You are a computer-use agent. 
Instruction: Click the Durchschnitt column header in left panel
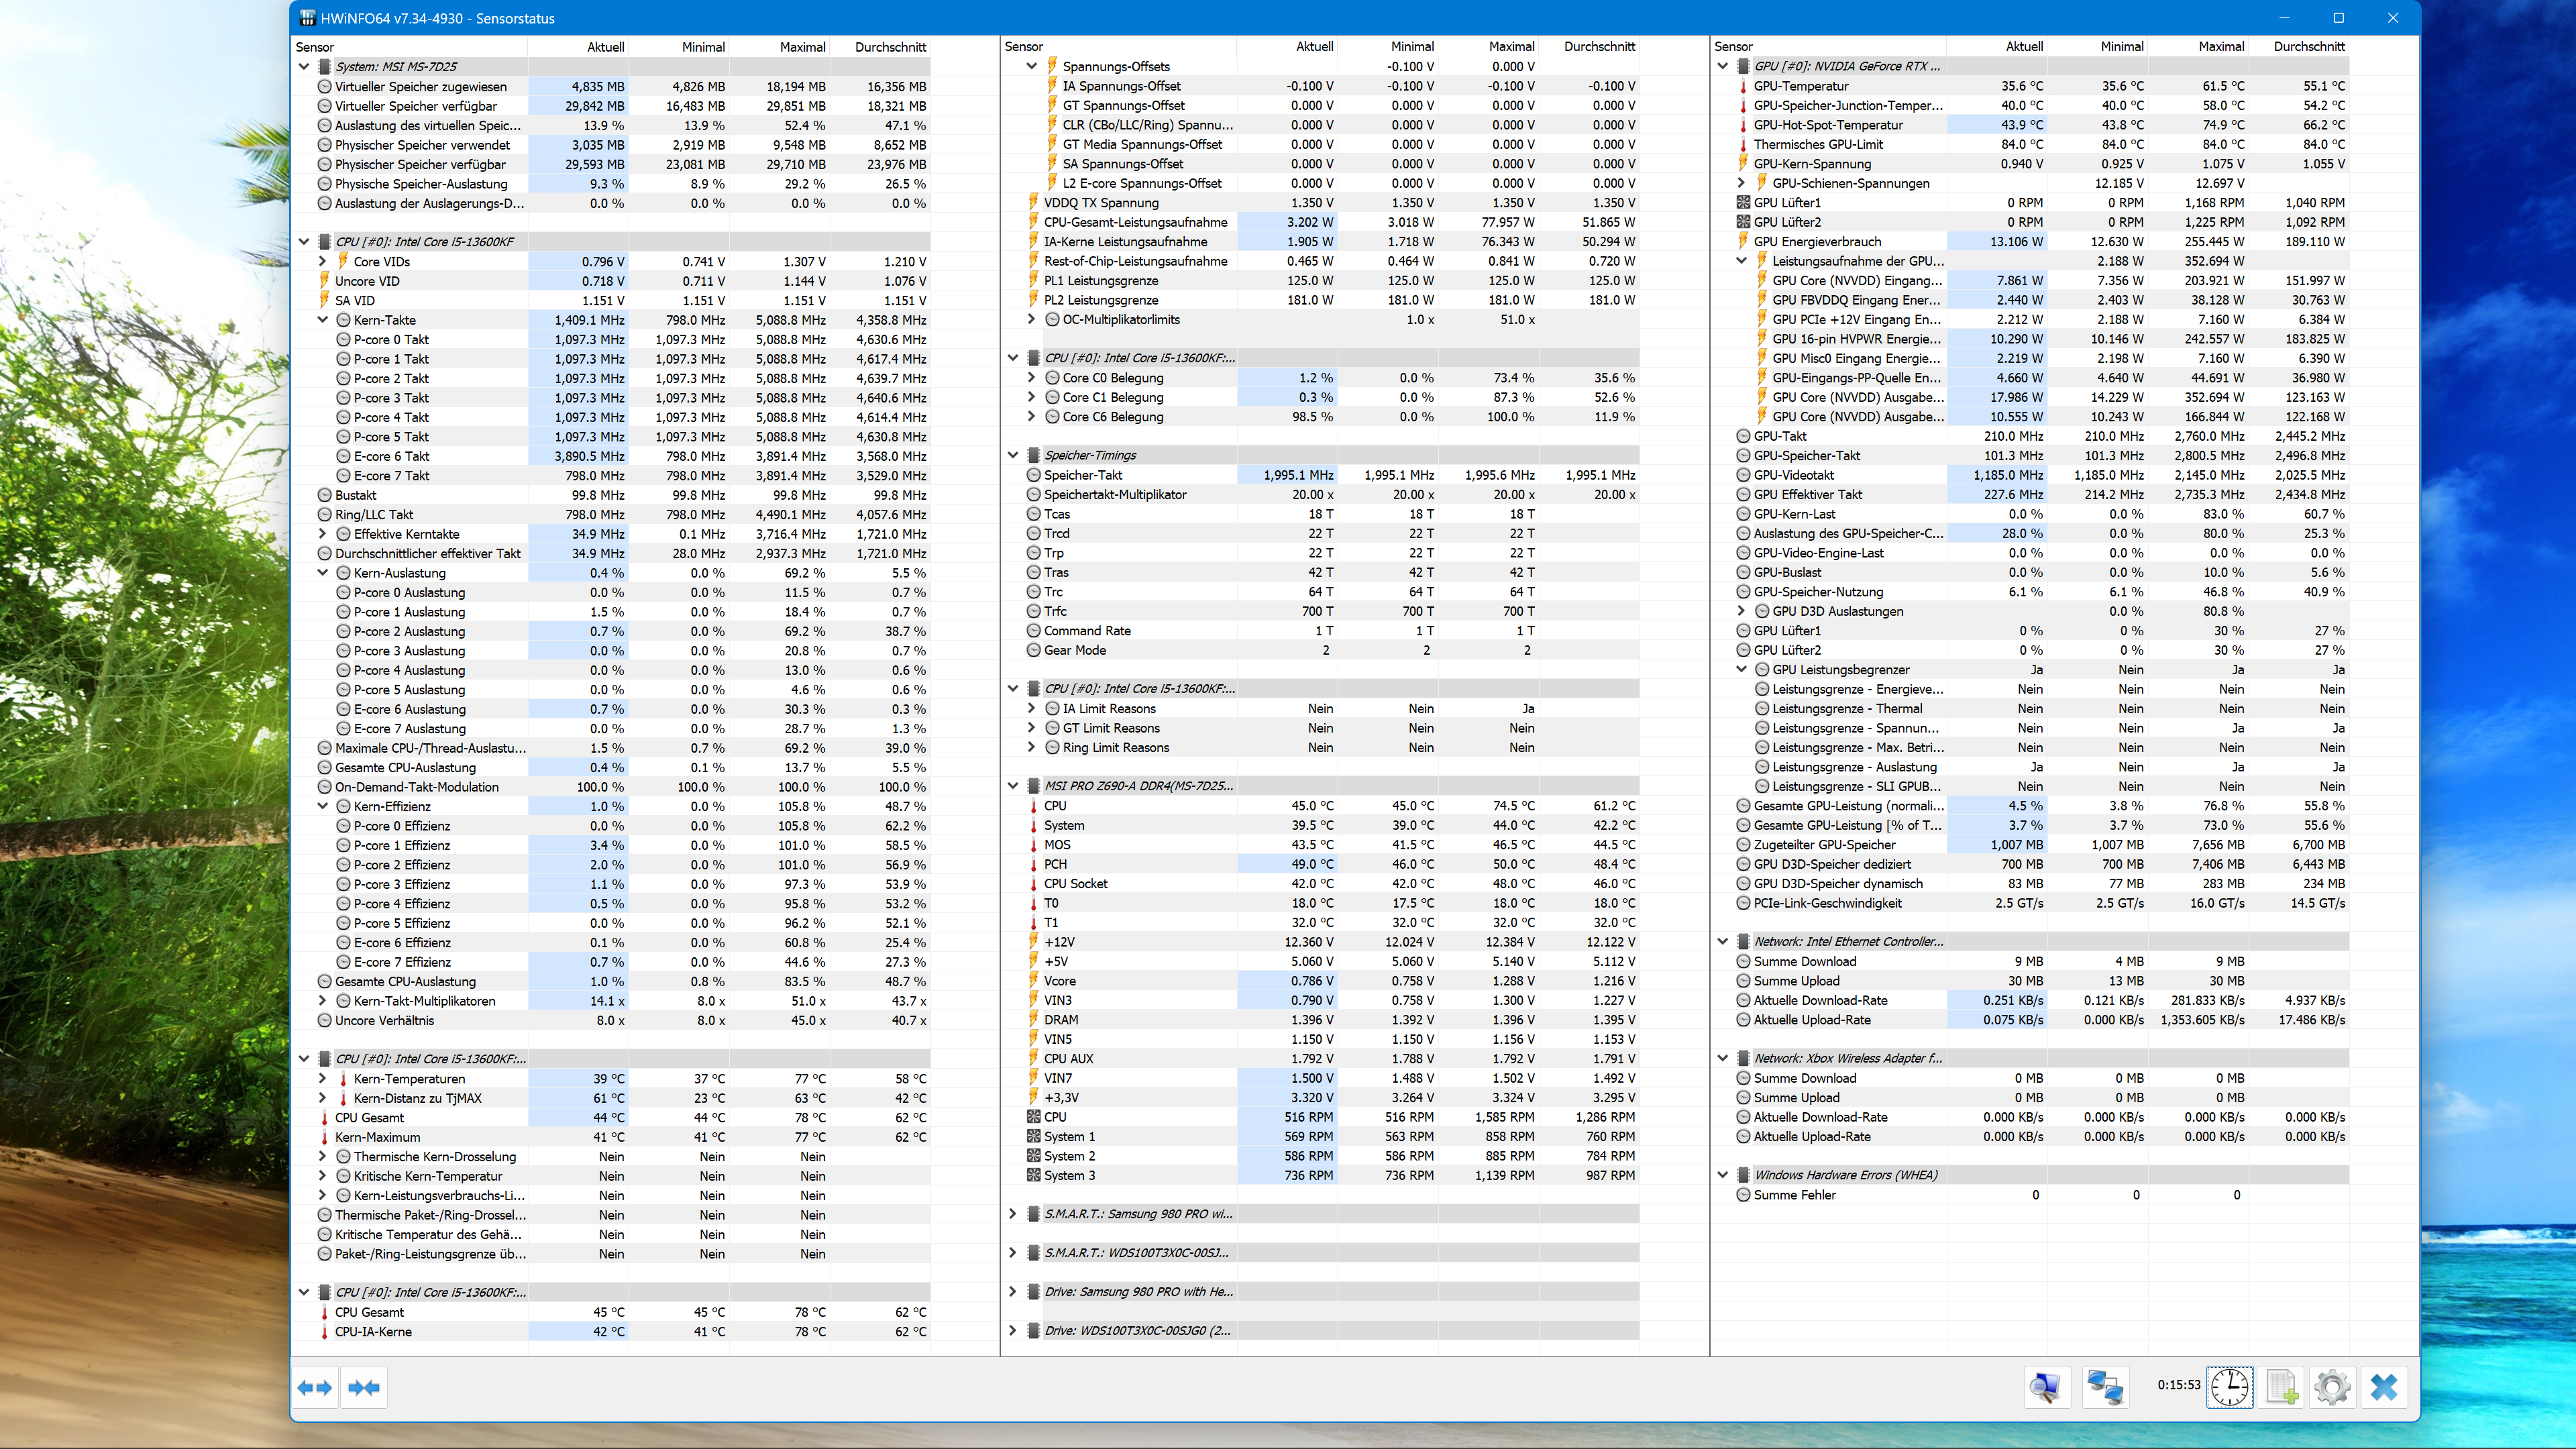[889, 47]
